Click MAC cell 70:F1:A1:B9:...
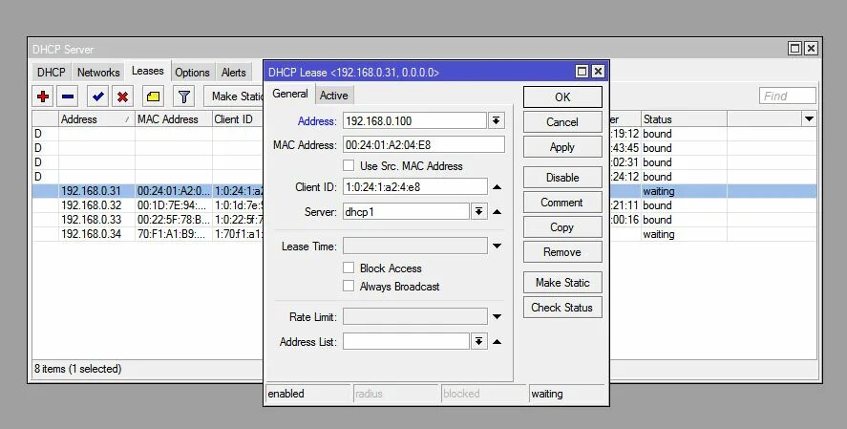 point(172,234)
